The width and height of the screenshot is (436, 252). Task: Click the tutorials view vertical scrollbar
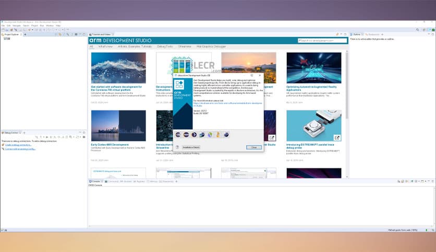point(347,86)
